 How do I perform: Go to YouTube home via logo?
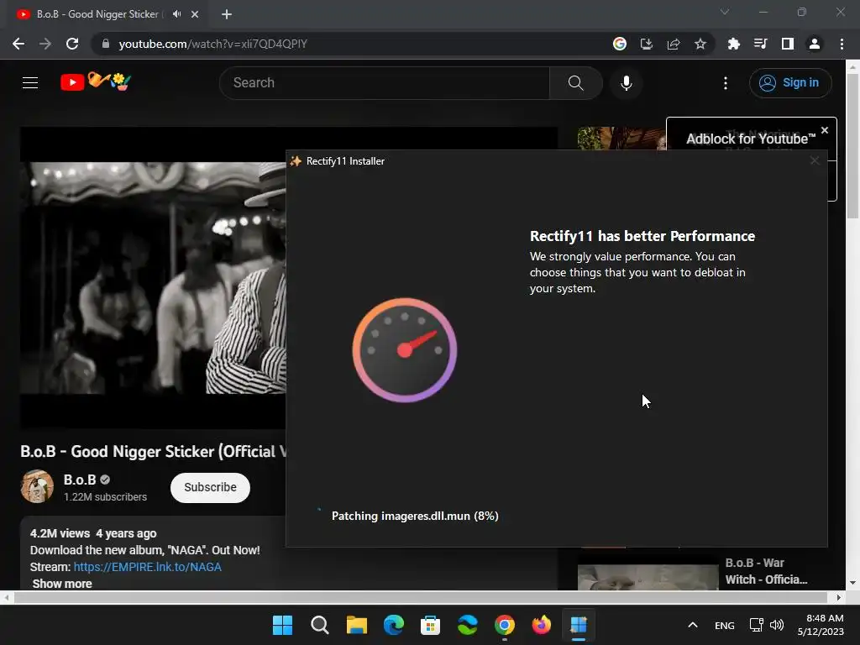click(x=96, y=82)
